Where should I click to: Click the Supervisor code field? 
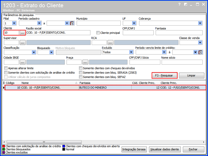point(11,43)
